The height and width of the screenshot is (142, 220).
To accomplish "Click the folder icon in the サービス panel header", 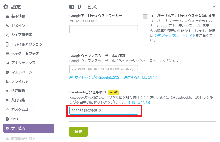I will [72, 7].
